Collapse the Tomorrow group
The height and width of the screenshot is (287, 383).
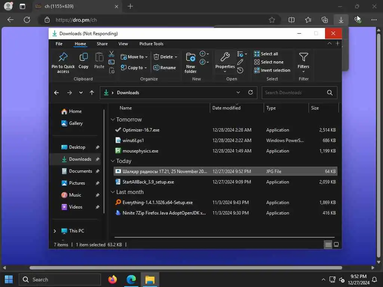coord(113,120)
